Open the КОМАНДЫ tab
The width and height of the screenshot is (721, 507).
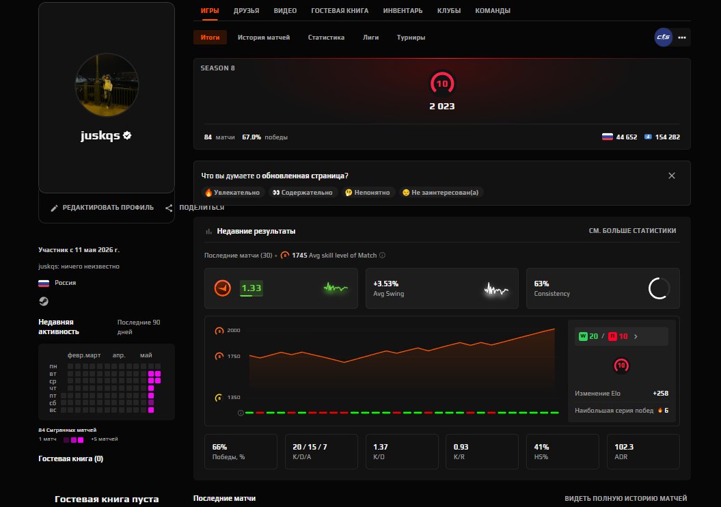pos(493,10)
